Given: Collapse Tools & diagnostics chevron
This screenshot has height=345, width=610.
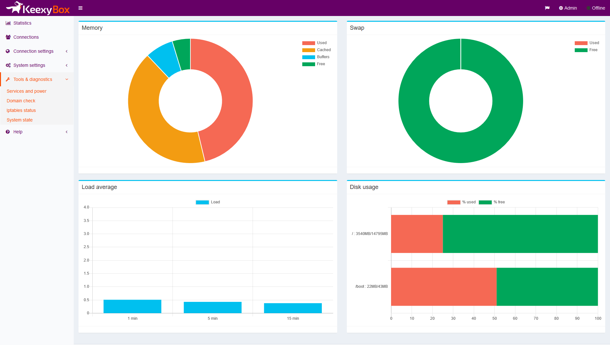Looking at the screenshot, I should tap(67, 79).
